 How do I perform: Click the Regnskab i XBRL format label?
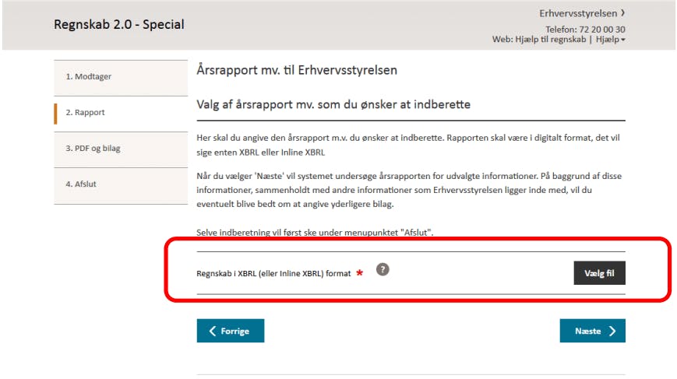pos(273,273)
